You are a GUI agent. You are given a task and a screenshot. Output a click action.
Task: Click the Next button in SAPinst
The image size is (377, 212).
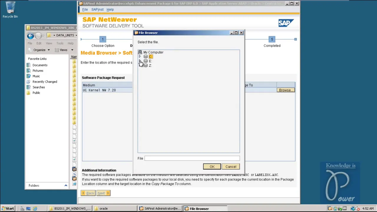[103, 193]
